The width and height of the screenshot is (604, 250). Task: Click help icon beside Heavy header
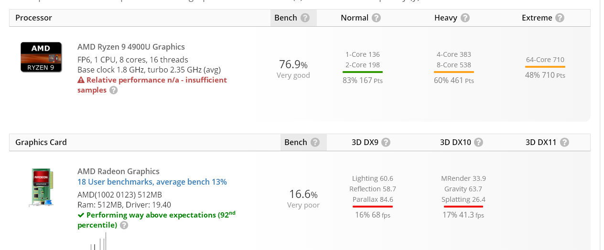tap(465, 18)
